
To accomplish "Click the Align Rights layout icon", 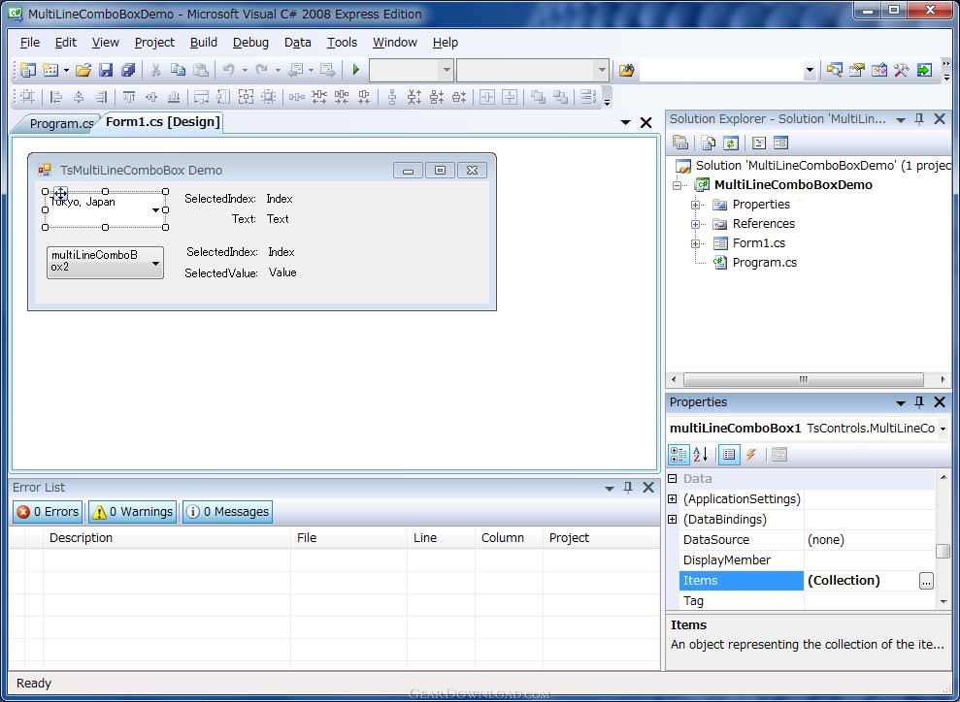I will click(x=101, y=97).
